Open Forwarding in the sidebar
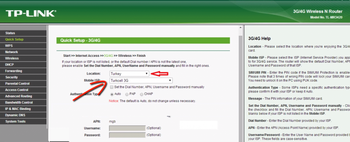 pos(23,71)
